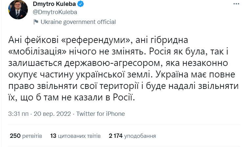Click the Ukraine government official label
The width and height of the screenshot is (246, 147).
(x=78, y=22)
